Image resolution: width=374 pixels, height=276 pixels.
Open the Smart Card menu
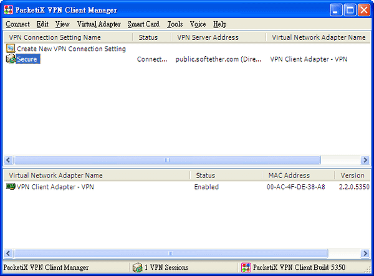(x=143, y=24)
